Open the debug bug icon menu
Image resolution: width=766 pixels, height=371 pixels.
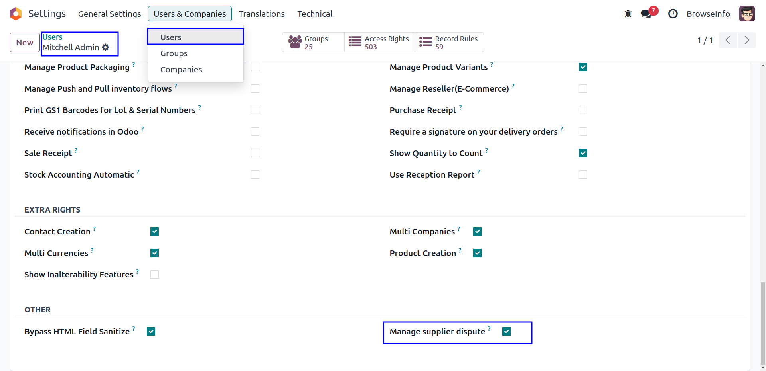tap(628, 14)
